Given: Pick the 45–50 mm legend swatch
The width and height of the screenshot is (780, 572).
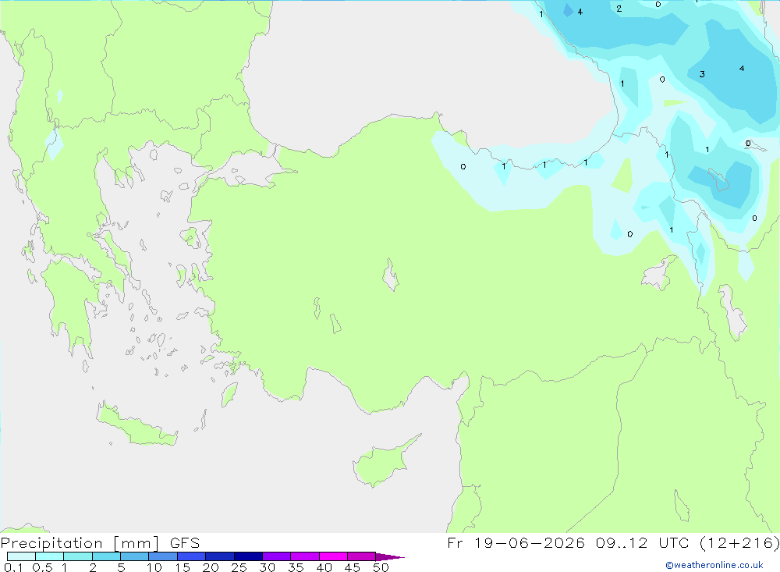Looking at the screenshot, I should point(361,556).
